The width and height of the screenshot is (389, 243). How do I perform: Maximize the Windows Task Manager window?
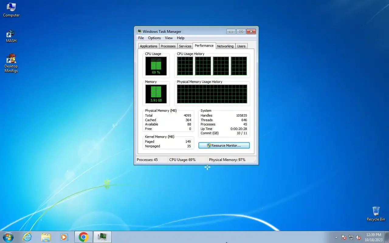coord(241,31)
